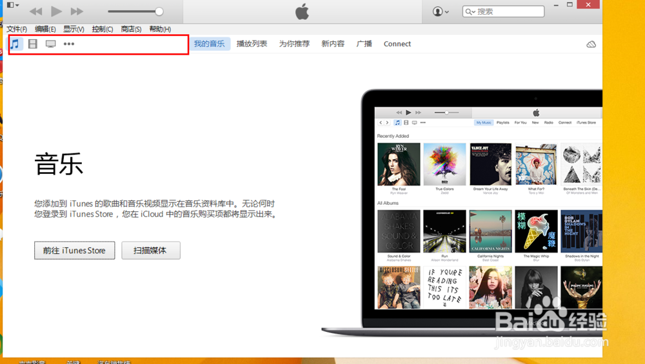Switch to the 播放列表 tab
The height and width of the screenshot is (364, 645).
click(x=252, y=44)
